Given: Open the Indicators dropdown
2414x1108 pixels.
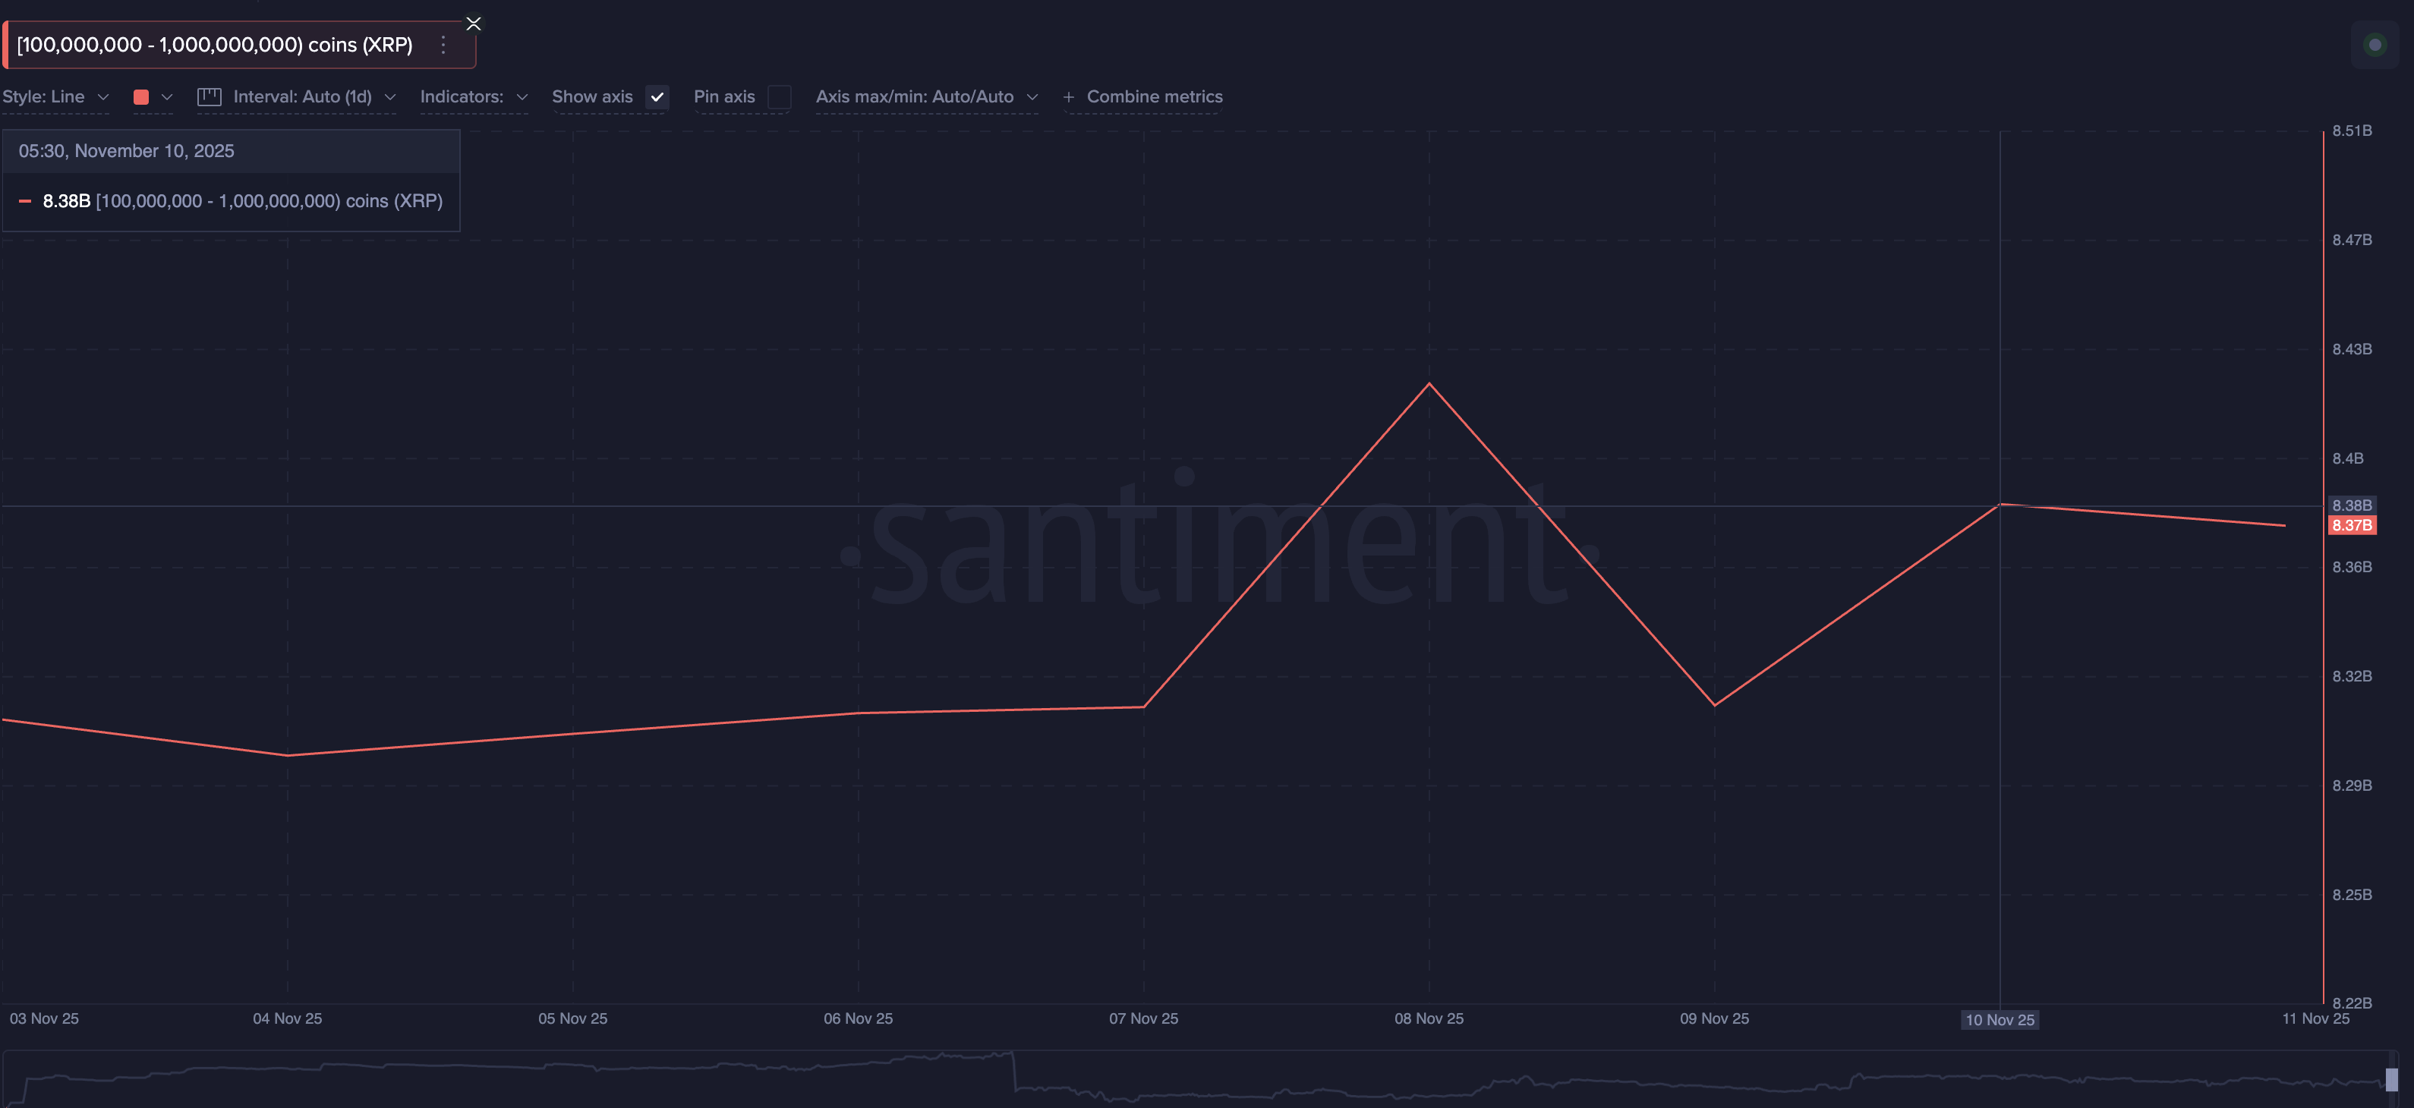Looking at the screenshot, I should tap(474, 96).
